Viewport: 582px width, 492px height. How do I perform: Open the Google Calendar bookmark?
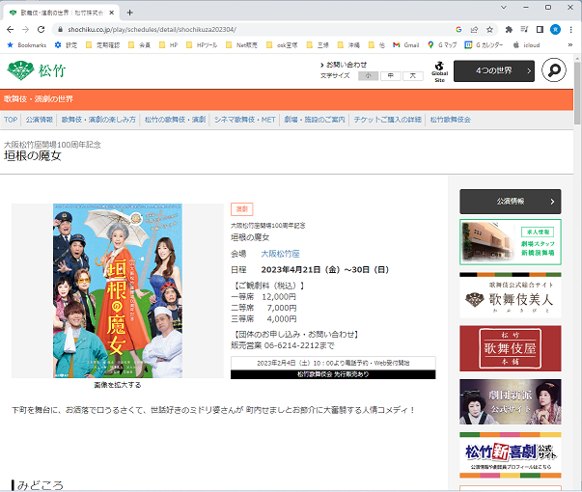[x=484, y=45]
